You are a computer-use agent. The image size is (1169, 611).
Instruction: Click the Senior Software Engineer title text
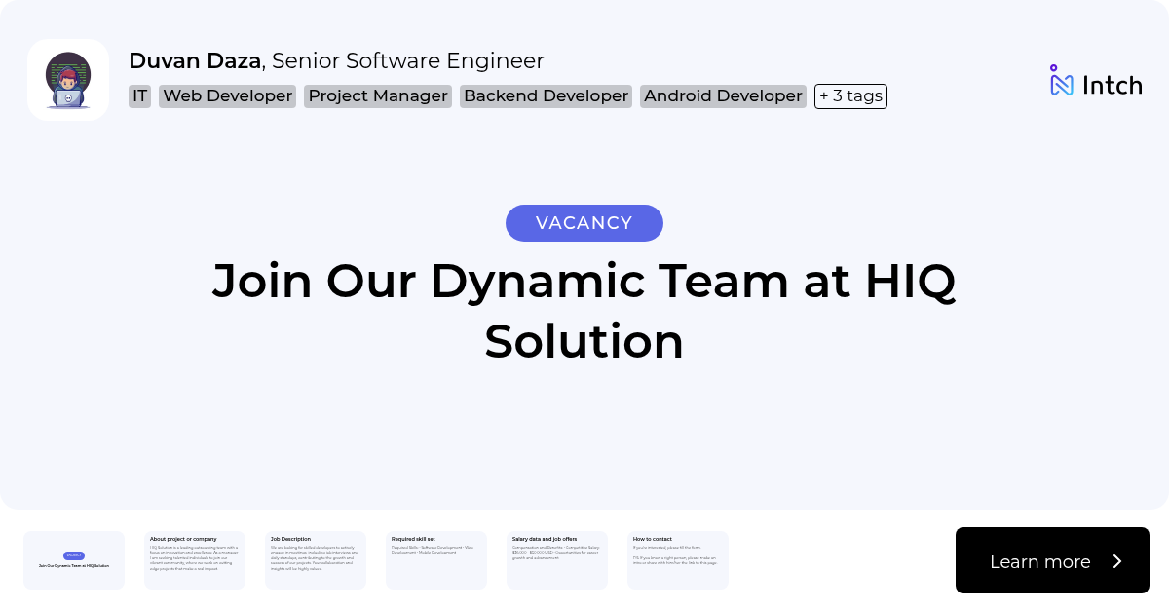407,60
